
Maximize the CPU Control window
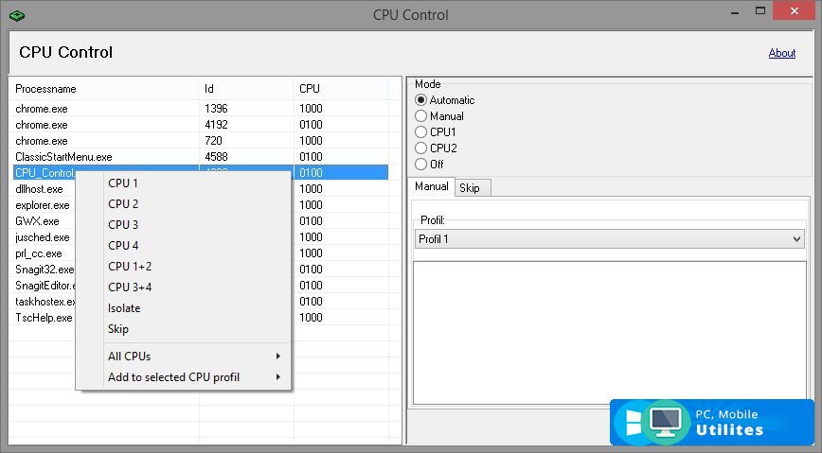point(760,11)
